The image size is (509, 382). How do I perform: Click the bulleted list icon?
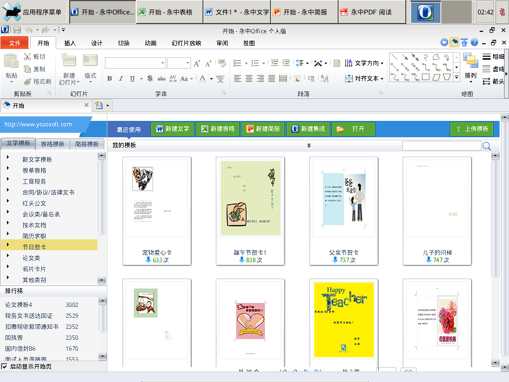tap(238, 63)
